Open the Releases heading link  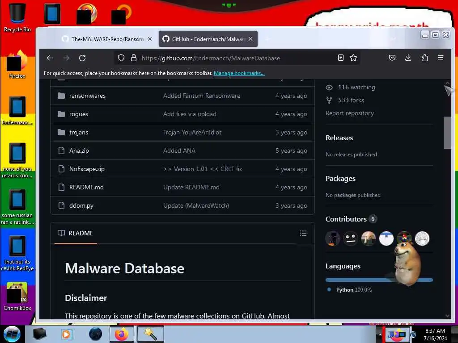(x=339, y=138)
